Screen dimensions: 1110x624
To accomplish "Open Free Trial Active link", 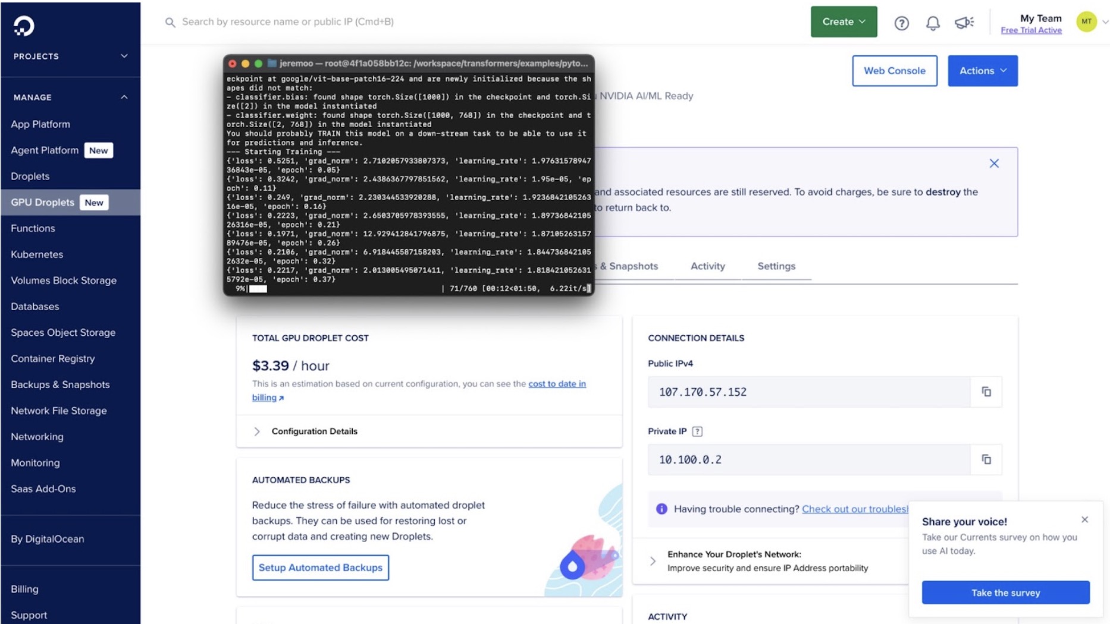I will coord(1031,30).
